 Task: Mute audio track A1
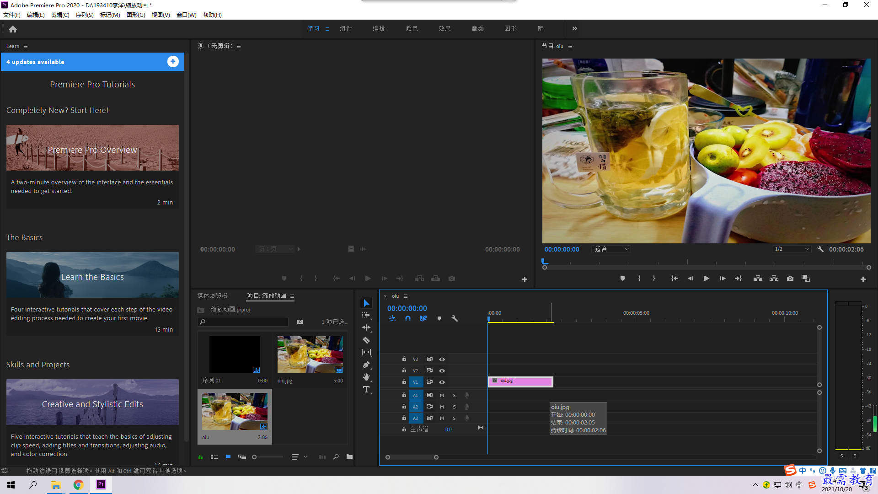pyautogui.click(x=442, y=395)
